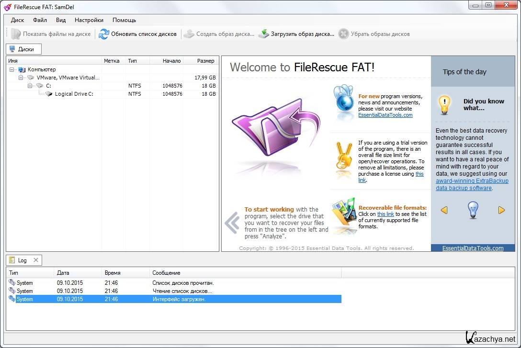The height and width of the screenshot is (348, 521).
Task: Click the load disk image toolbar icon
Action: [264, 34]
